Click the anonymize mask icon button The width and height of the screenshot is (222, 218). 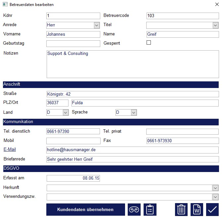(134, 210)
